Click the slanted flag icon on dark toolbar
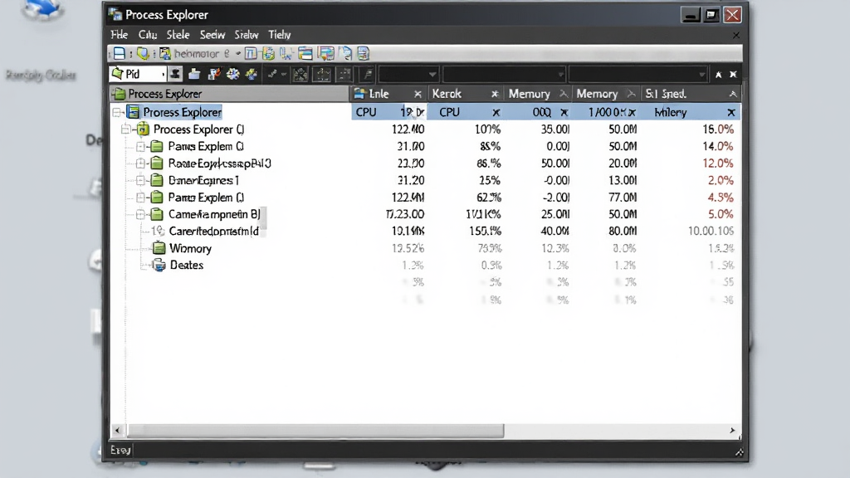 coord(368,74)
